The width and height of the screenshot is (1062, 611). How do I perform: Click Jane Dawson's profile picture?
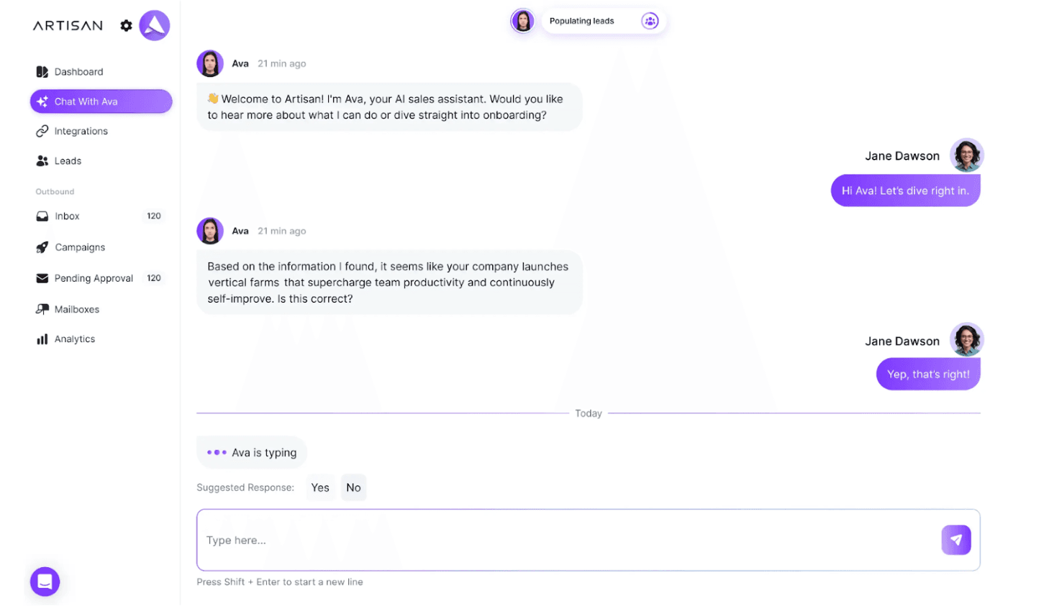click(966, 155)
